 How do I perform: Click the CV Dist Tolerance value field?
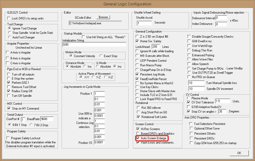(x=223, y=101)
